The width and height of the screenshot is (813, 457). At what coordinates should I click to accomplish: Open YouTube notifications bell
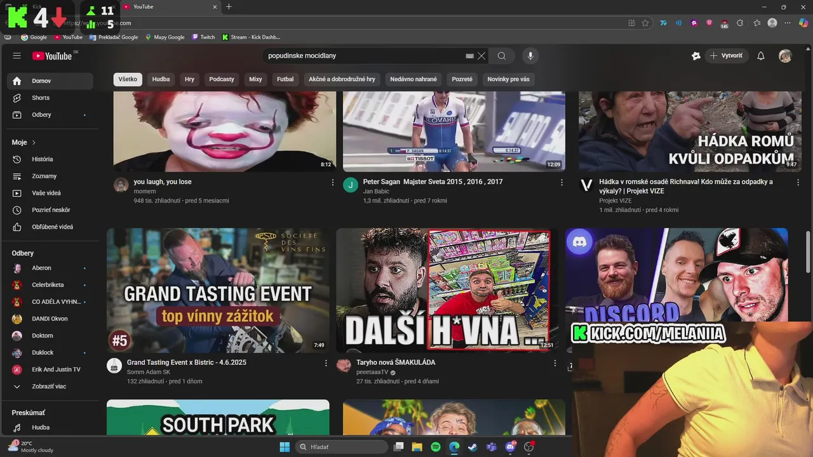761,56
